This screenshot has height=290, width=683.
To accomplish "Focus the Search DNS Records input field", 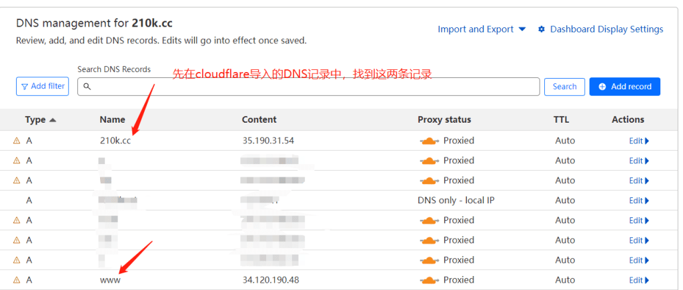I will 313,87.
